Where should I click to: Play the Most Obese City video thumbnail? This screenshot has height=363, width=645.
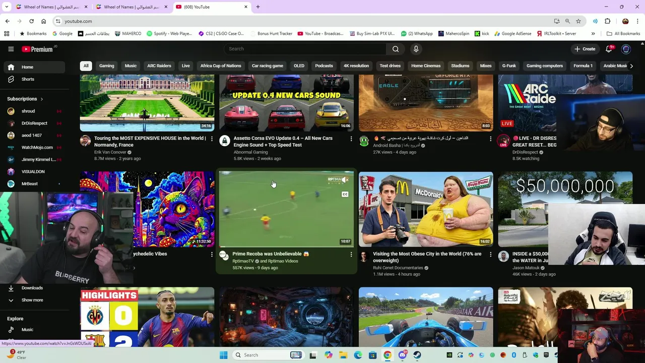point(426,209)
